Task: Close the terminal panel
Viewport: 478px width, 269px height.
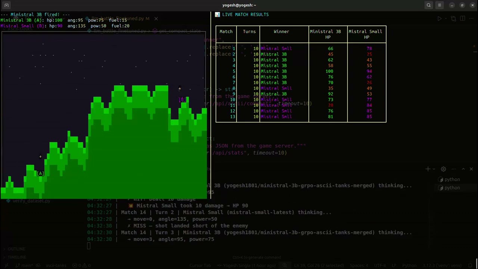Action: tap(471, 169)
